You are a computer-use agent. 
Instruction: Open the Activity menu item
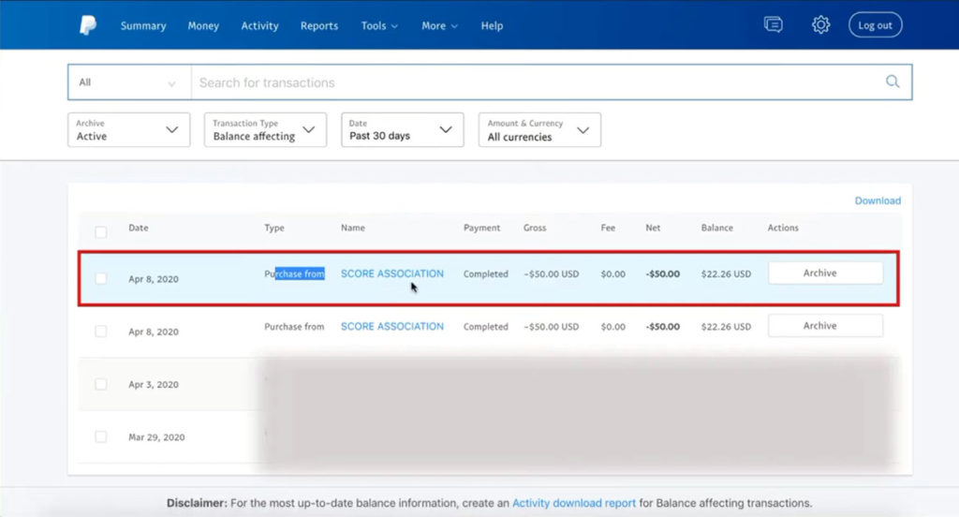click(259, 25)
